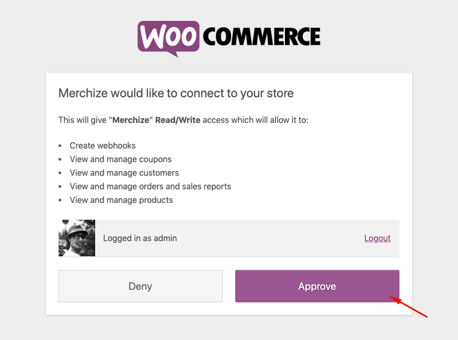Click the 'Logged in as admin' label
The image size is (458, 340).
[140, 238]
